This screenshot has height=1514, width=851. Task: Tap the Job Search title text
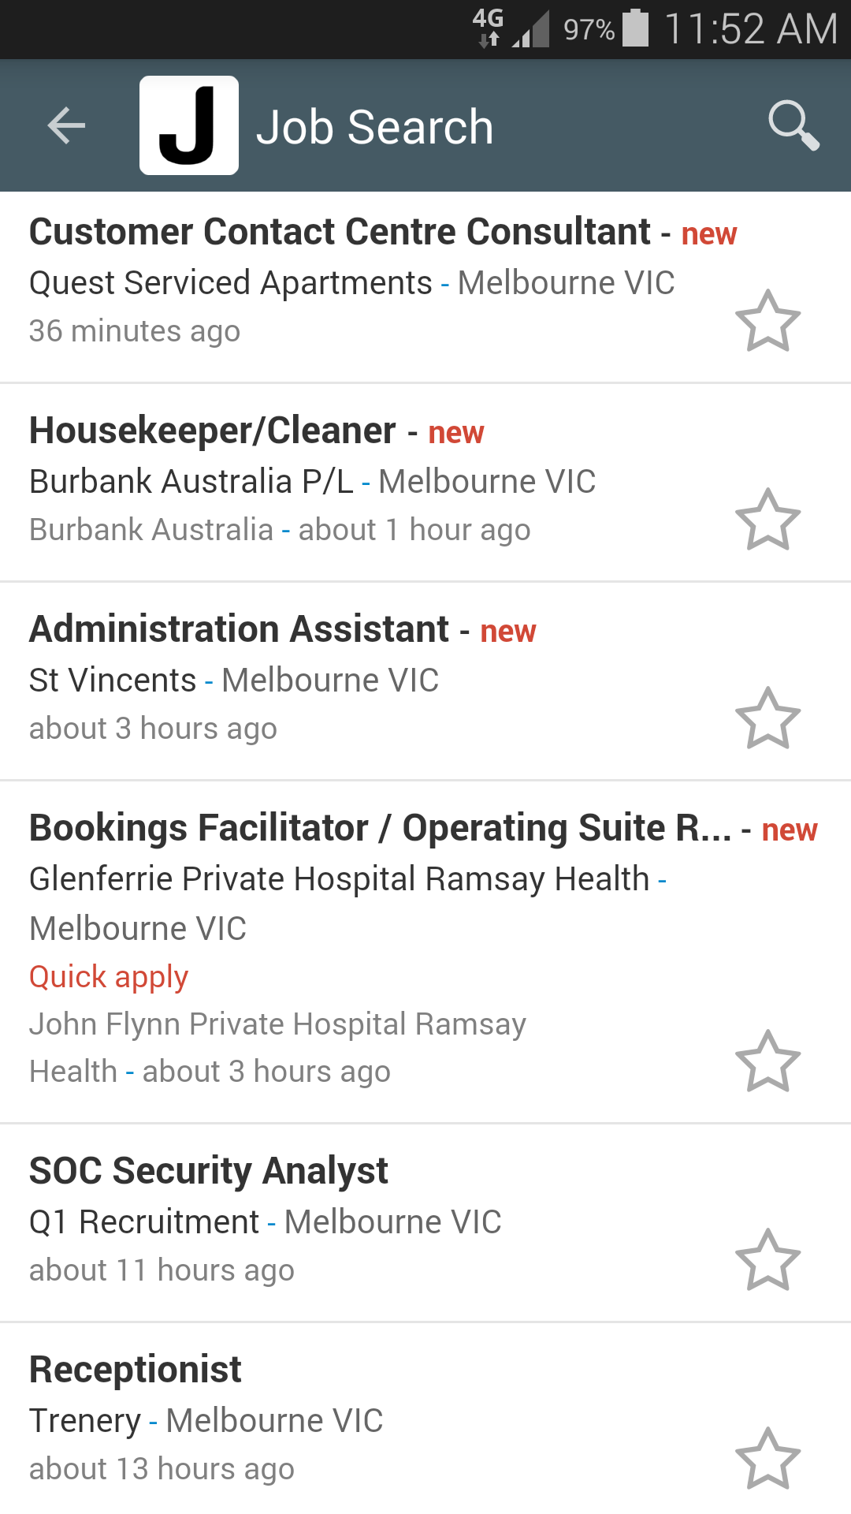[375, 127]
